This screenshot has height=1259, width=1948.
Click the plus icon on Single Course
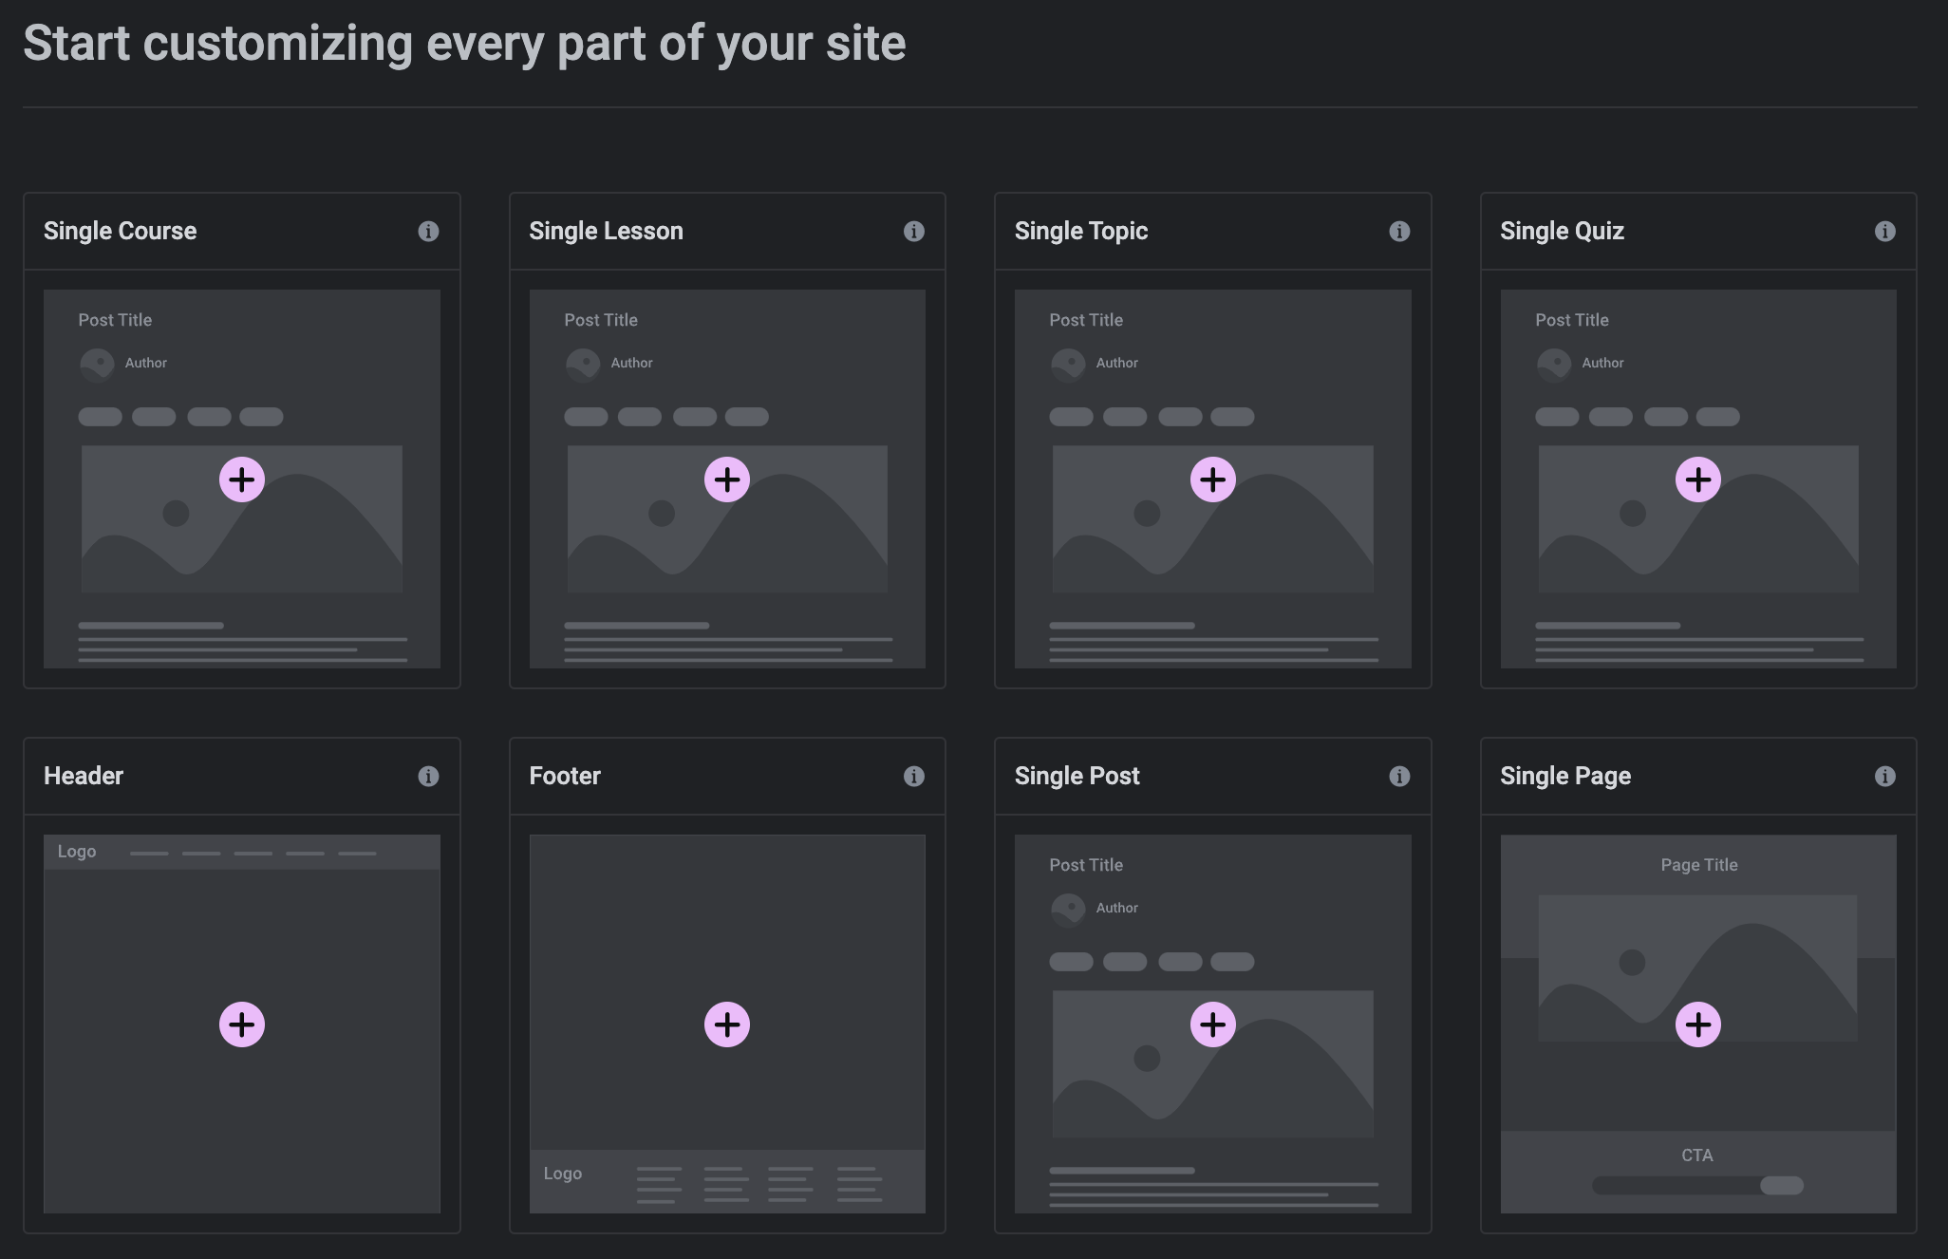242,479
